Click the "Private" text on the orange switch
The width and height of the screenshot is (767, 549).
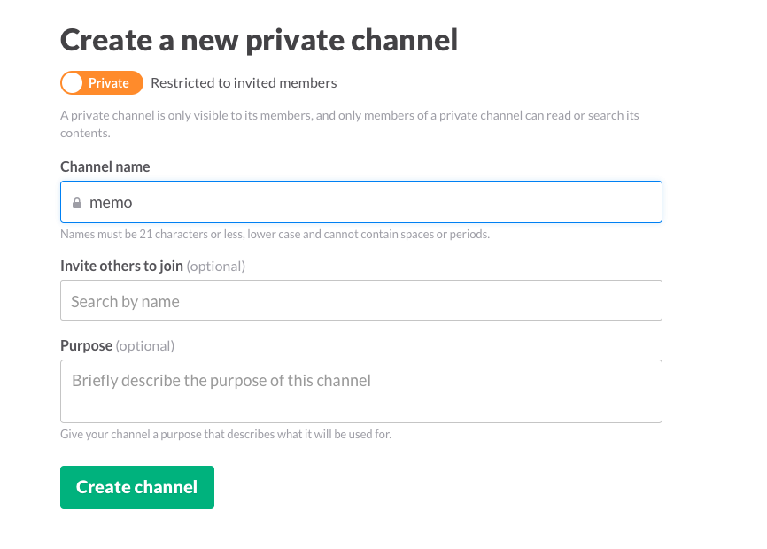(x=109, y=83)
